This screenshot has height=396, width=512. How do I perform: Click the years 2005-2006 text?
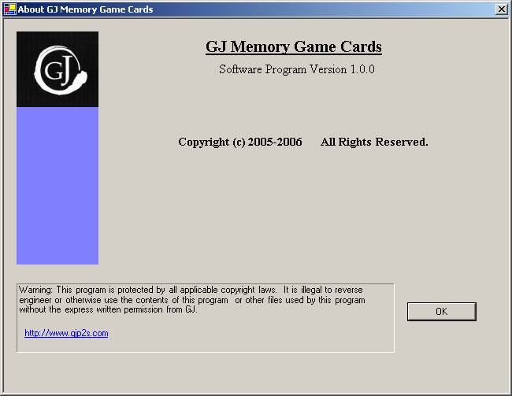pyautogui.click(x=274, y=142)
